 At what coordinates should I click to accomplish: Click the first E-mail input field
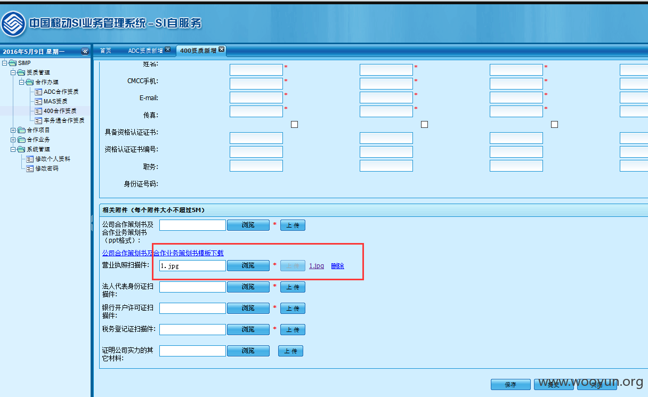(x=256, y=98)
